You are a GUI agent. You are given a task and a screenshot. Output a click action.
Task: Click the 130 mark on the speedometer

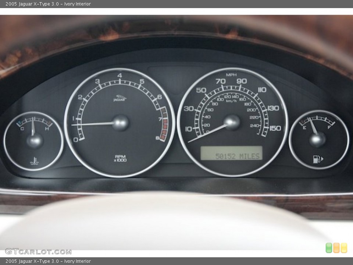(274, 108)
